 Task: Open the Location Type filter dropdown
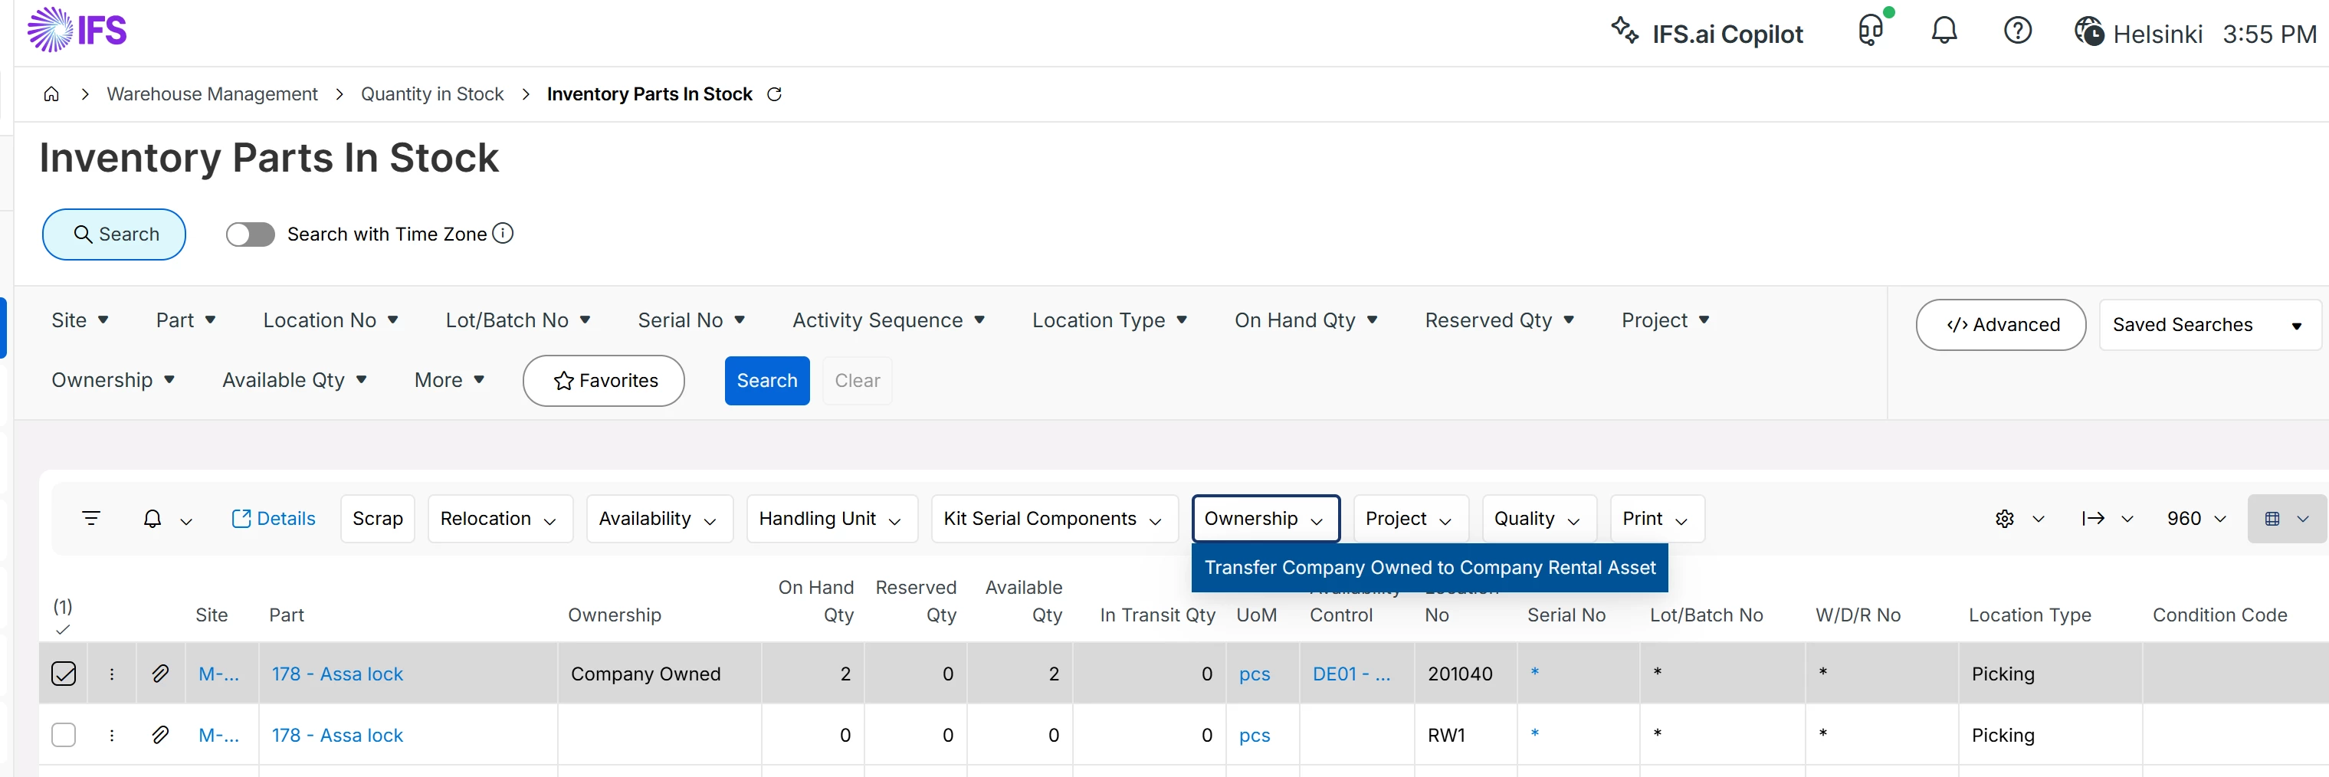(1110, 321)
